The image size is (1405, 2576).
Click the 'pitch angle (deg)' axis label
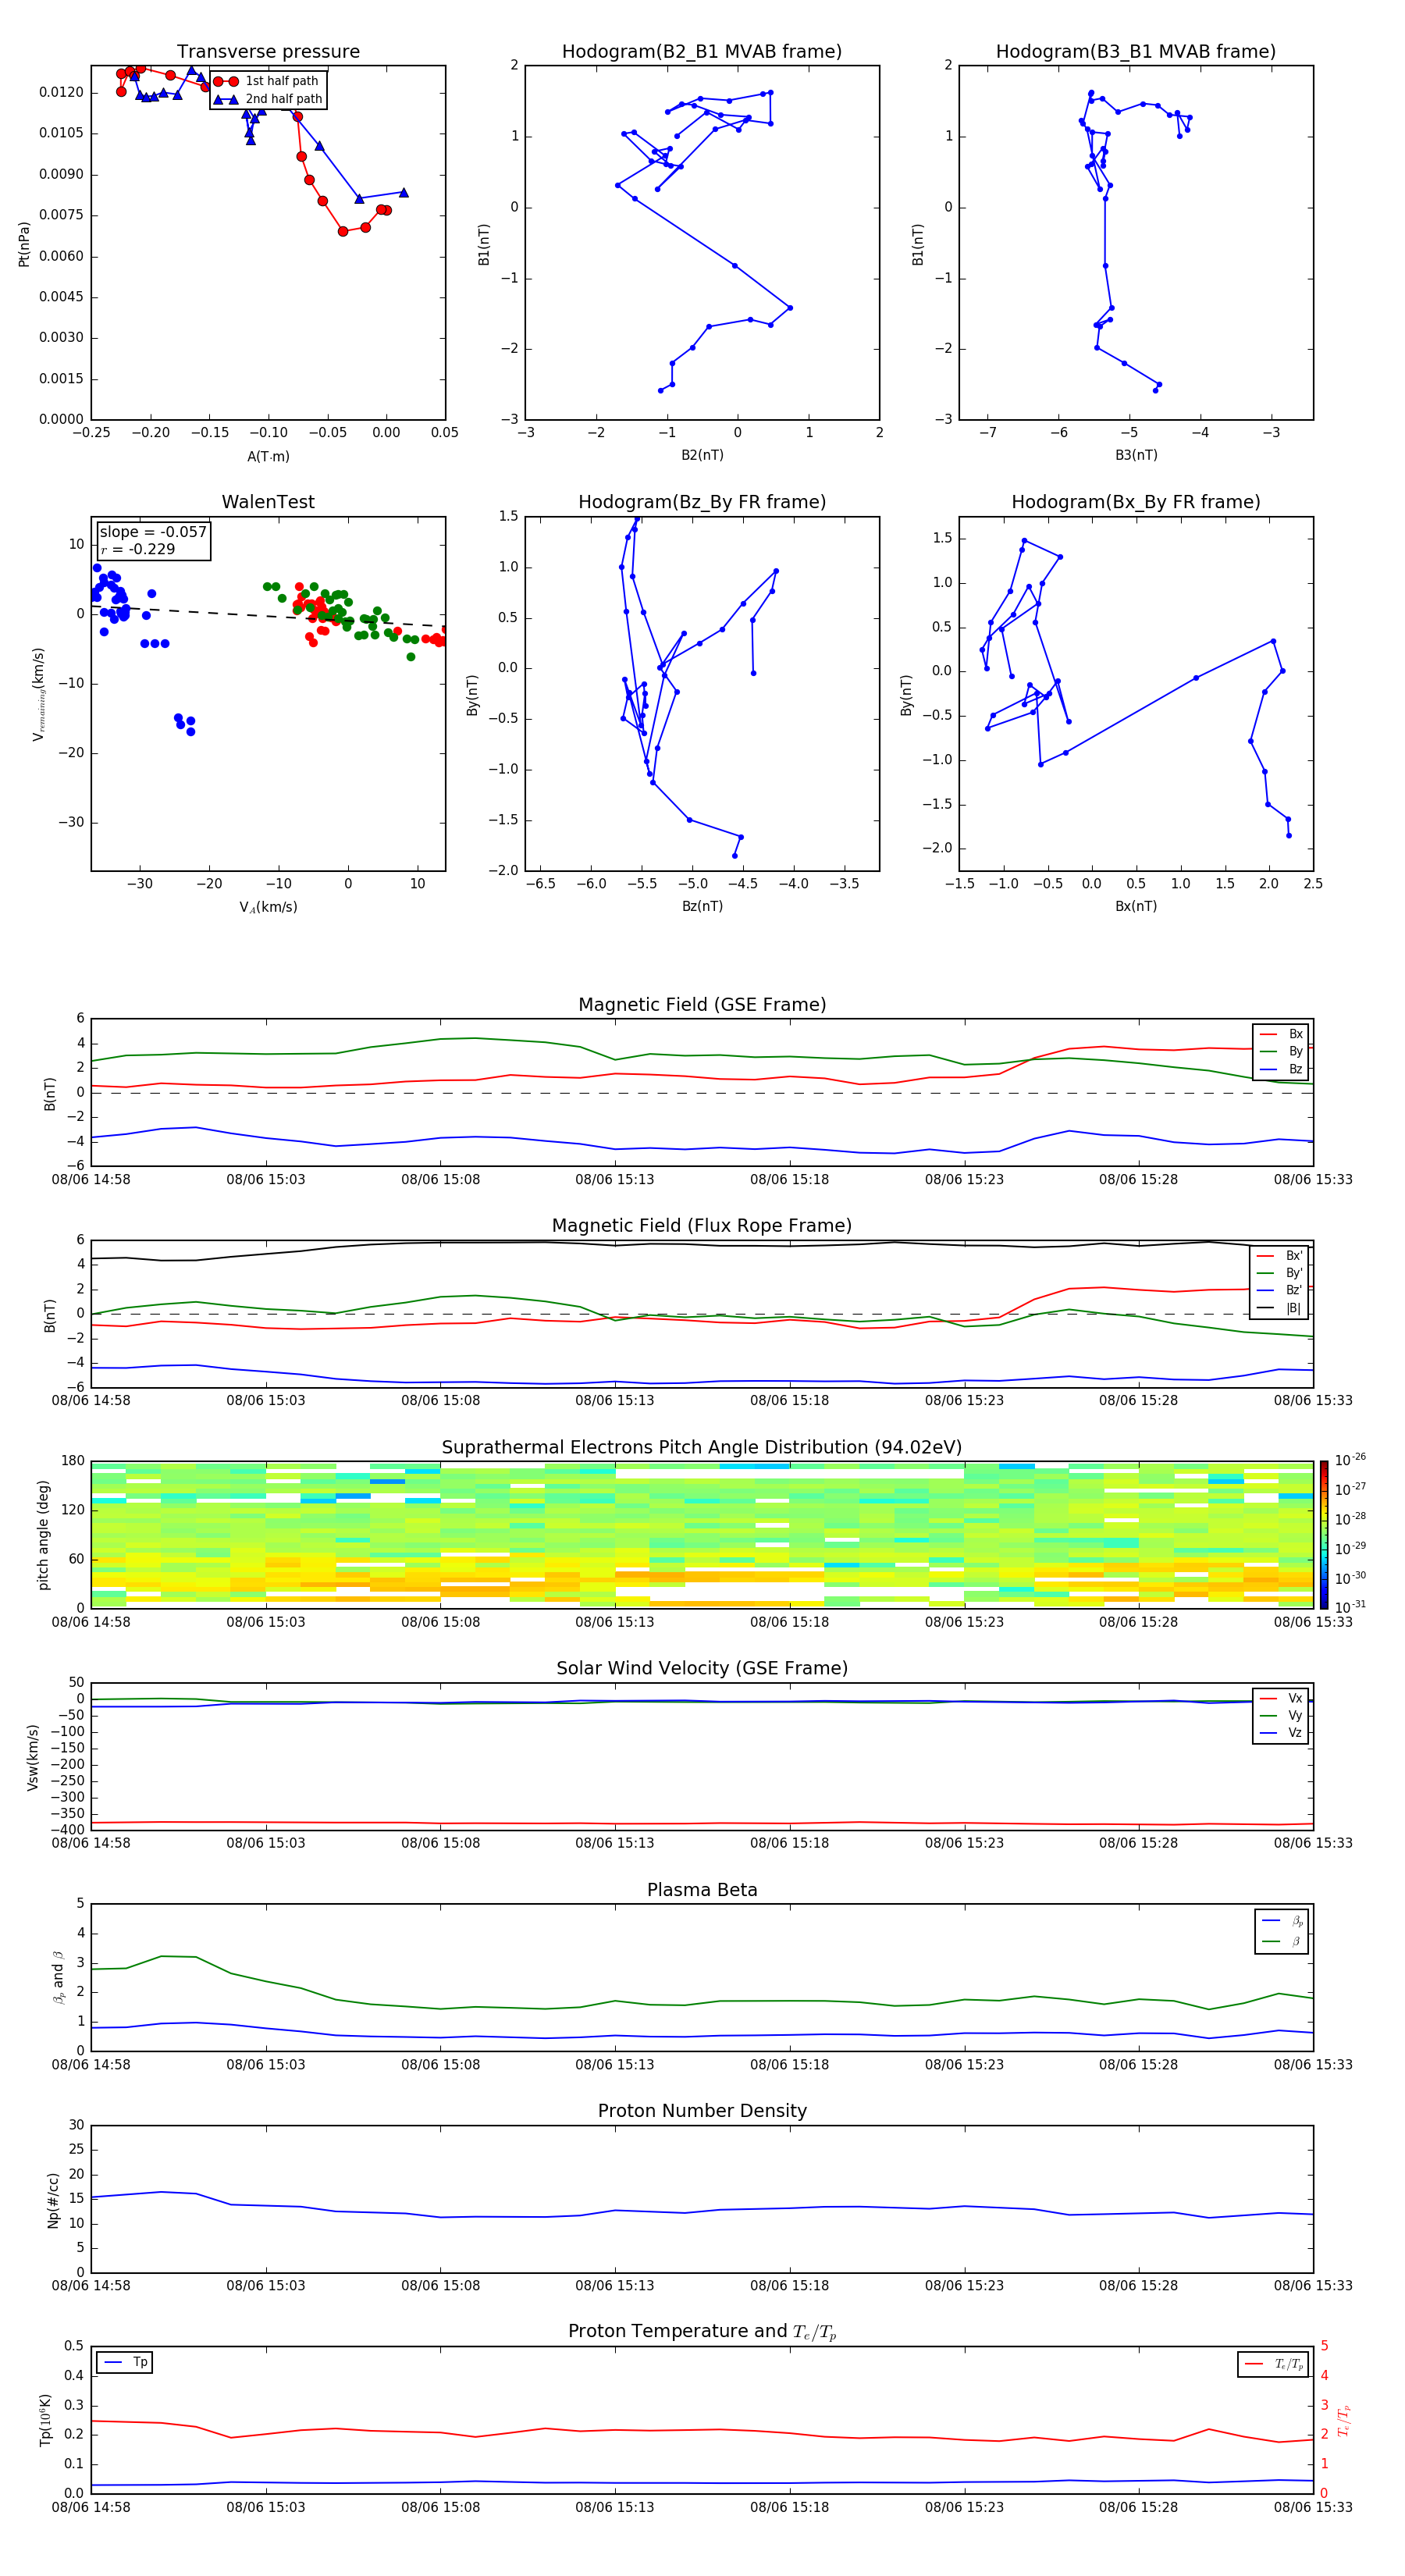tap(44, 1535)
